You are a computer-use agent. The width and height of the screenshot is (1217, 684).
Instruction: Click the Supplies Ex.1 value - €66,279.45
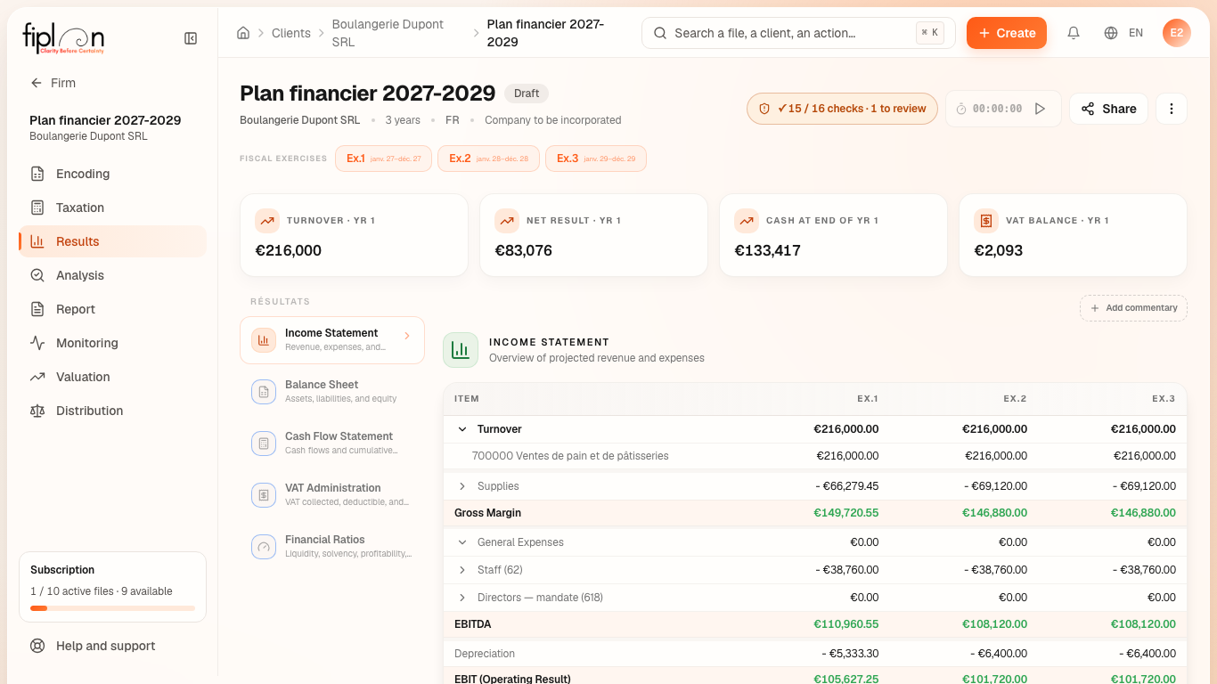click(846, 486)
